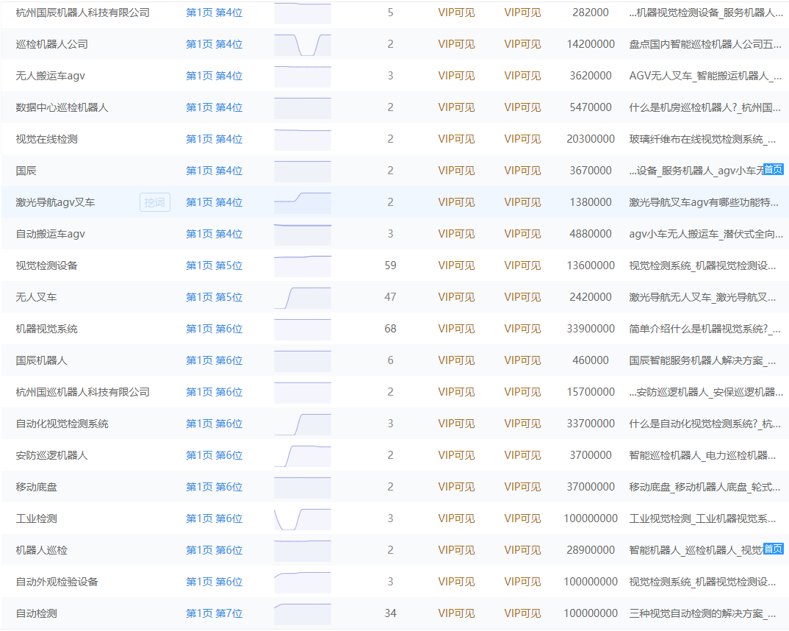View trend chart for 无人叉车
This screenshot has height=631, width=789.
tap(303, 297)
